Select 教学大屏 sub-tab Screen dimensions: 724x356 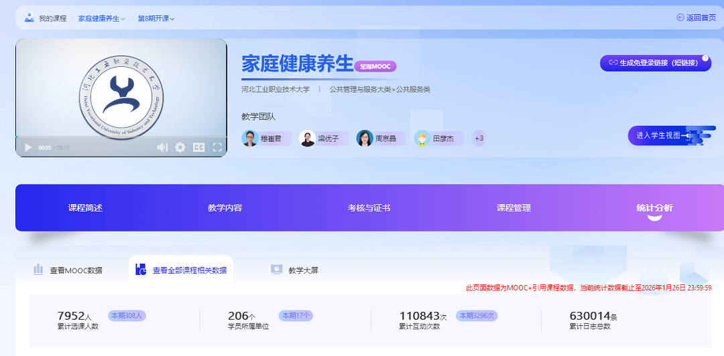[x=294, y=270]
